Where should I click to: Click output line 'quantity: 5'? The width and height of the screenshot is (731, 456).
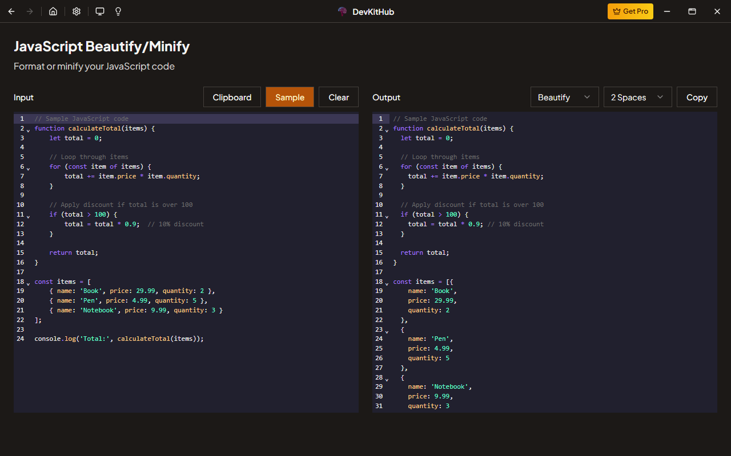pyautogui.click(x=429, y=358)
